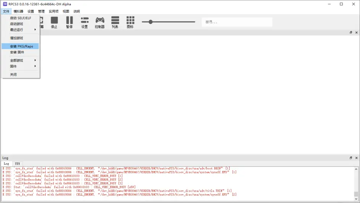Select 启动 SELF/ELF menu entry

[20, 18]
